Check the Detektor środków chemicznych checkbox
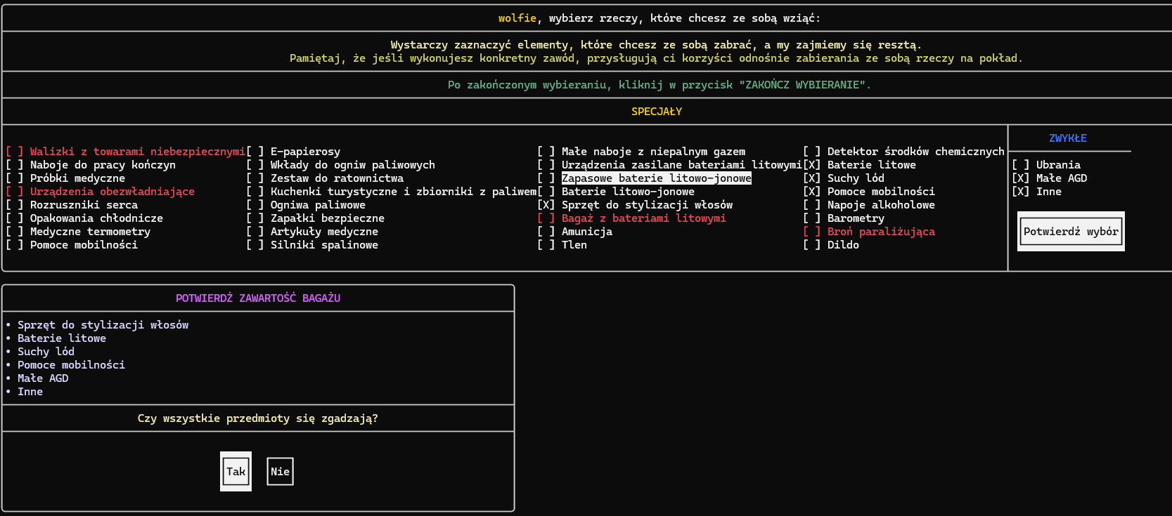Image resolution: width=1172 pixels, height=516 pixels. tap(812, 152)
